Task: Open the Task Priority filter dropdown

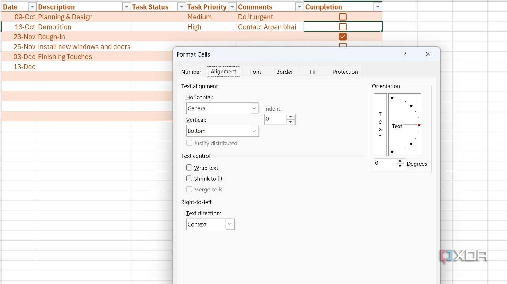Action: (232, 6)
